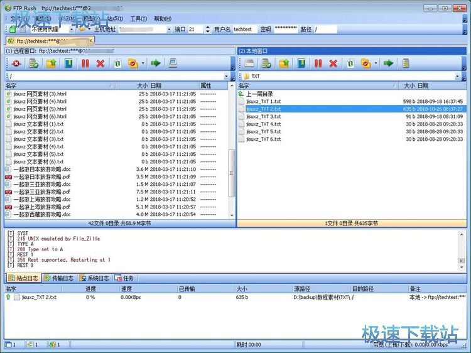Screen dimensions: 471x353
Task: Click the remote pane server list icon
Action: [x=33, y=63]
